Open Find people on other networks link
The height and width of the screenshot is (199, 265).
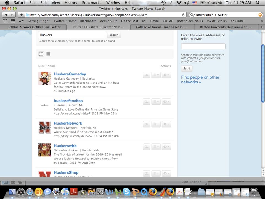[200, 80]
